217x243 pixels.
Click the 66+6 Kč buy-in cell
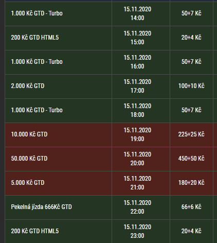tap(191, 207)
